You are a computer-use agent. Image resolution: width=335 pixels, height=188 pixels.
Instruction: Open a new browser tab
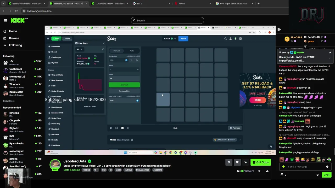click(258, 4)
